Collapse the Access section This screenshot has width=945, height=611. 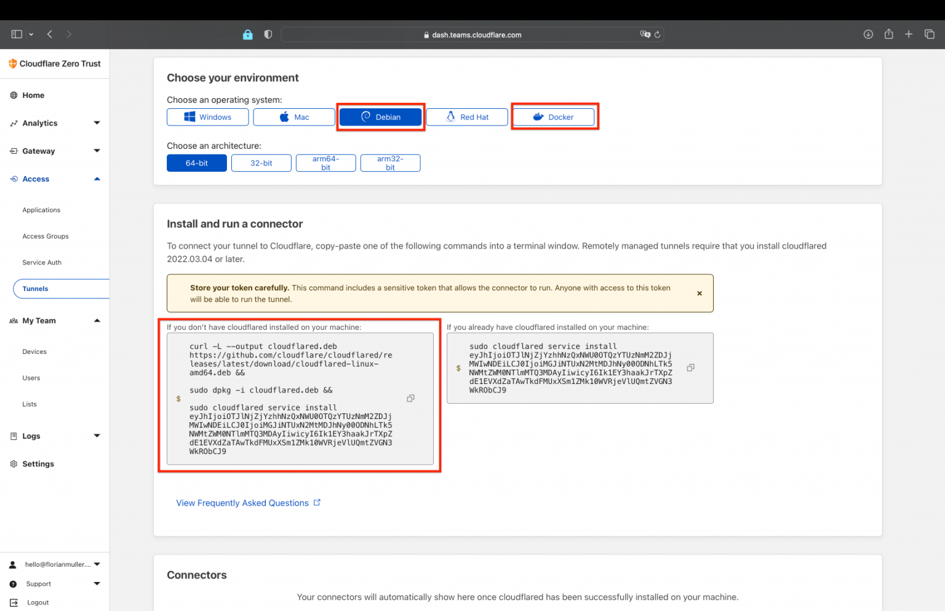pyautogui.click(x=97, y=178)
